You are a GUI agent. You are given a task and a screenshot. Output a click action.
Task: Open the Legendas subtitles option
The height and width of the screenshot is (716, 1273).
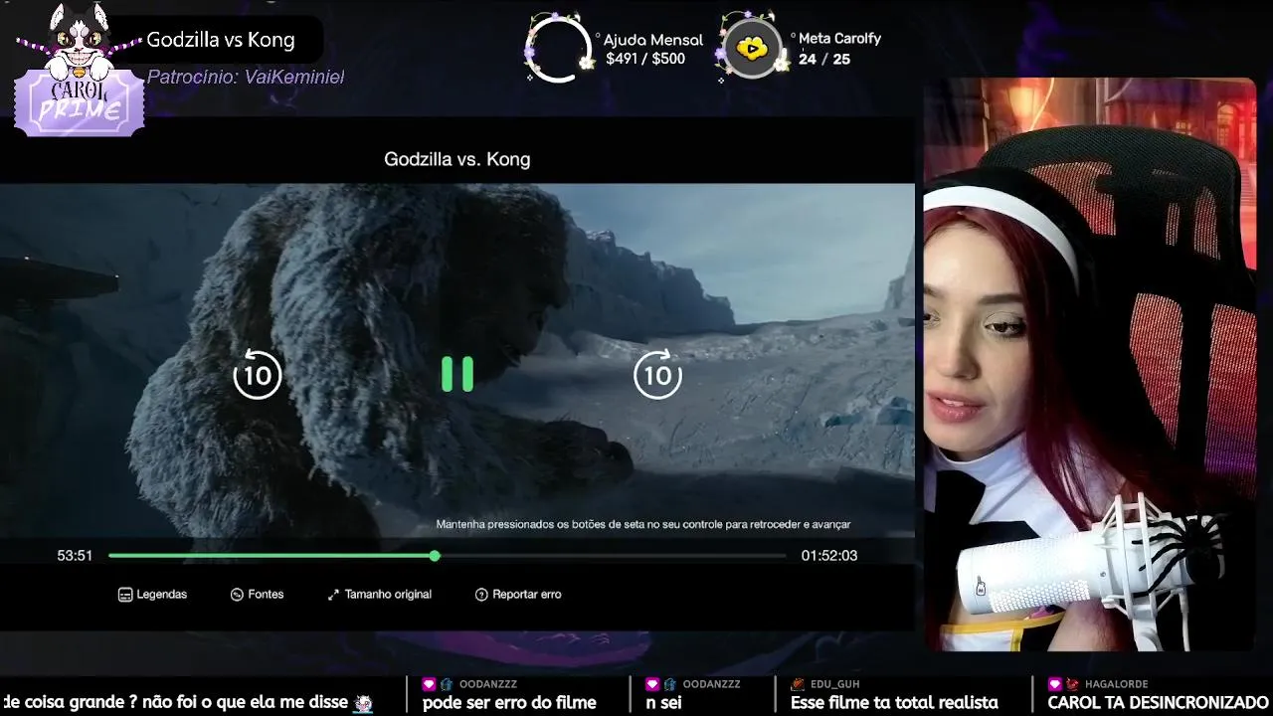point(152,594)
